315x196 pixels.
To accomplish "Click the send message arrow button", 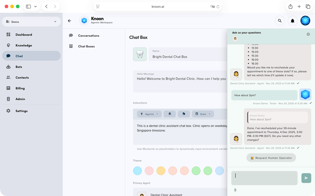I will tap(306, 178).
